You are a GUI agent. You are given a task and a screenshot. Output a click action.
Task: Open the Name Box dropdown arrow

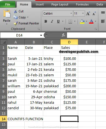click(x=41, y=35)
